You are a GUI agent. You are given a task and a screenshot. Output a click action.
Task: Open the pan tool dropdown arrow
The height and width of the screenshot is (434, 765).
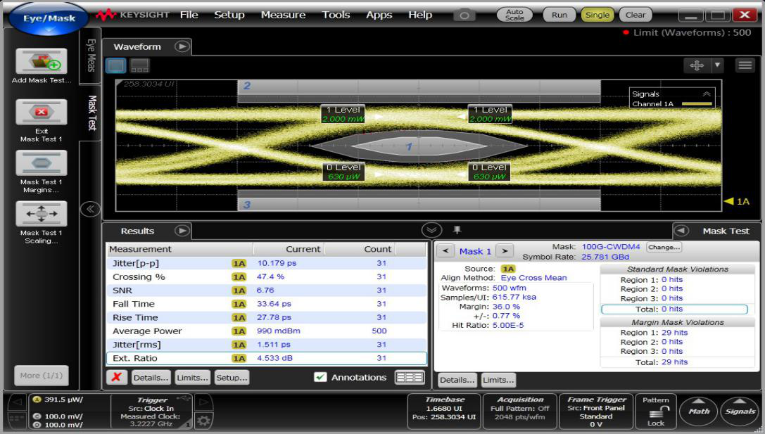pos(718,65)
